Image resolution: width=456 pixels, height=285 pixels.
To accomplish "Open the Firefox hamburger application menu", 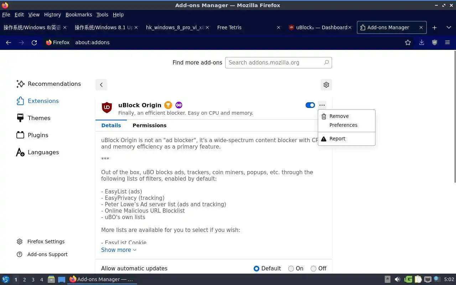I will tap(447, 42).
